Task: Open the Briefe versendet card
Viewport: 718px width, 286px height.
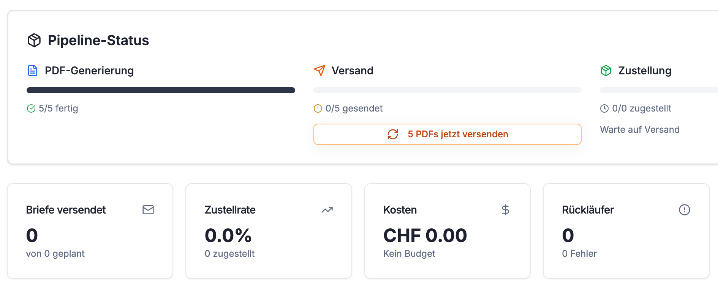Action: 90,231
